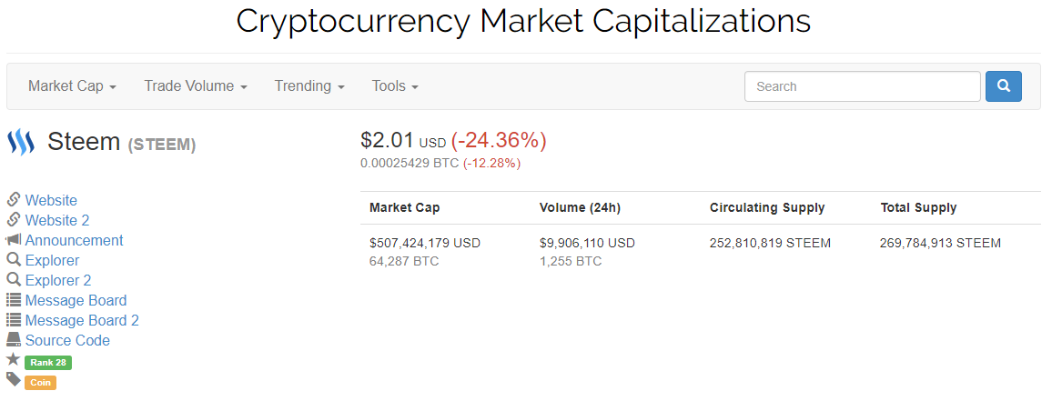
Task: Click the drive icon beside Source Code
Action: tap(14, 340)
